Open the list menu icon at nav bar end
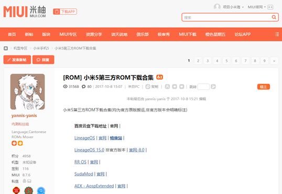The height and width of the screenshot is (194, 282). click(x=277, y=35)
